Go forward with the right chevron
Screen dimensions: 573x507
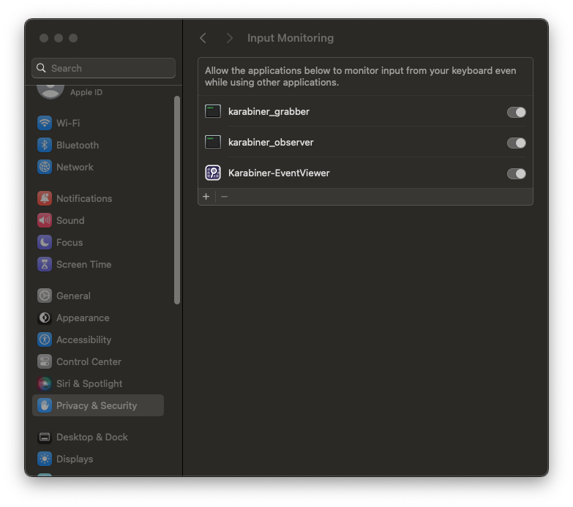[x=230, y=38]
